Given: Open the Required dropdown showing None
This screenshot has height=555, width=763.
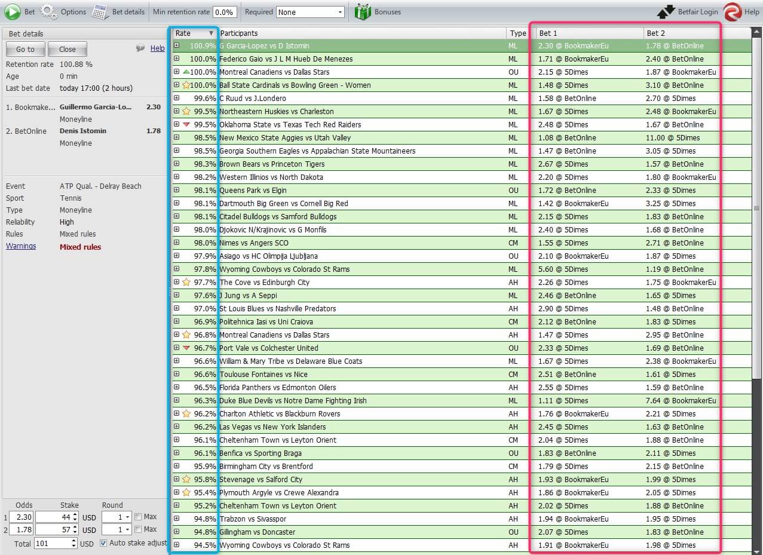Looking at the screenshot, I should click(311, 12).
